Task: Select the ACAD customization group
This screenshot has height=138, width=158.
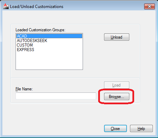Action: pyautogui.click(x=49, y=36)
